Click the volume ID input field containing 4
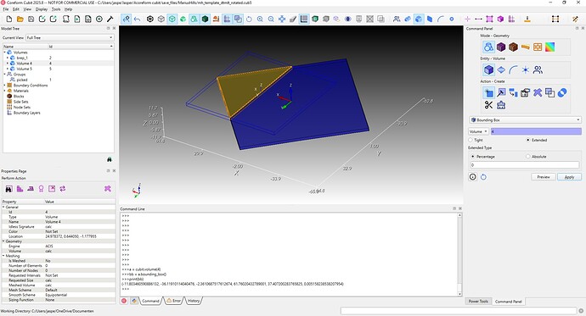586x316 pixels. pos(536,131)
